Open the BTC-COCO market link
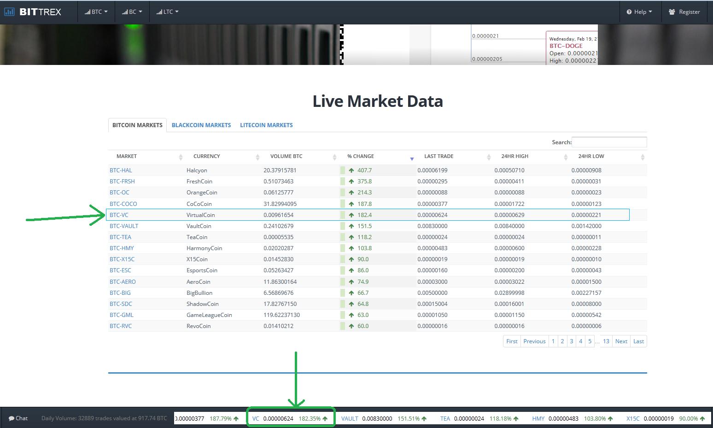 click(x=123, y=204)
